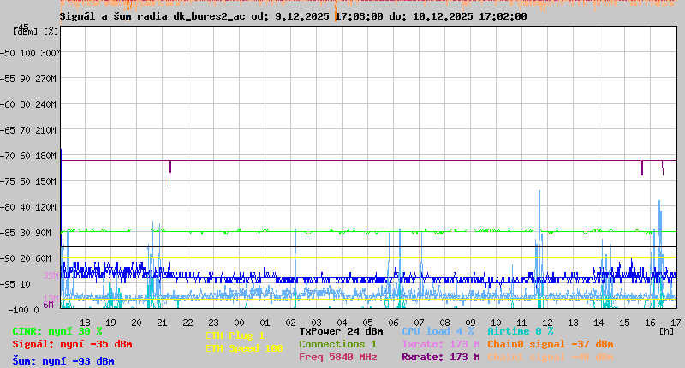
Task: Click the 'ETH Plug 1' legend label
Action: (235, 335)
